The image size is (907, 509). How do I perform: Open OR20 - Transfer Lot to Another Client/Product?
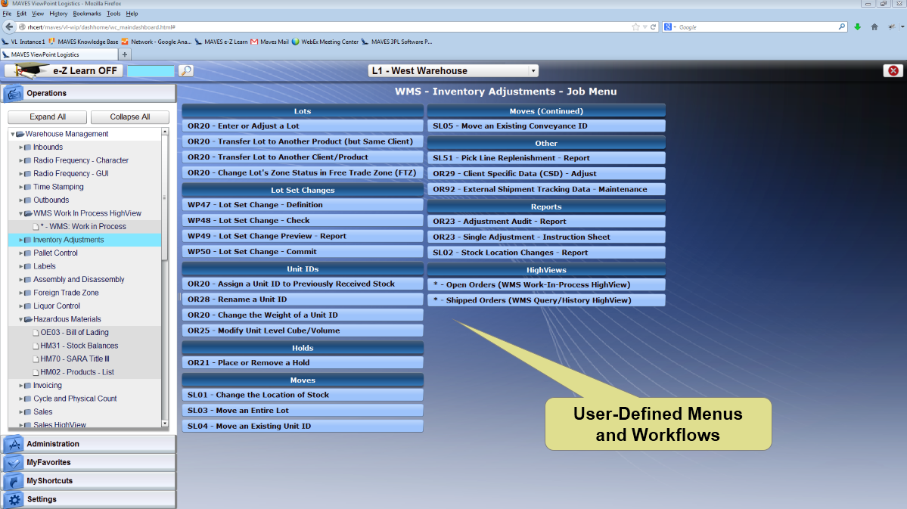pyautogui.click(x=303, y=157)
